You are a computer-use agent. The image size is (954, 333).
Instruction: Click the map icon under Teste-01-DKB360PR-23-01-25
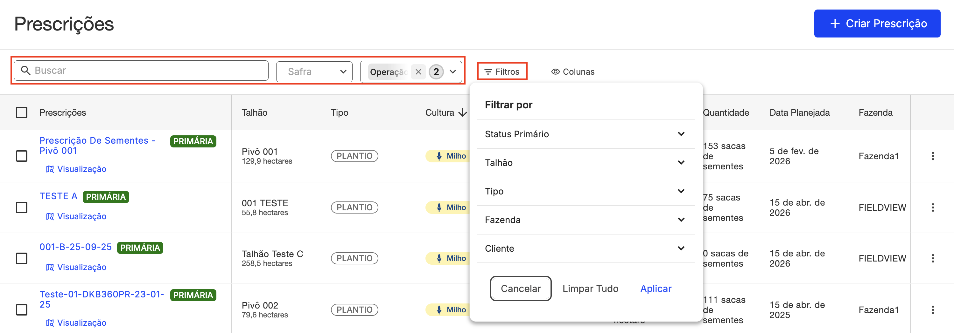(50, 323)
